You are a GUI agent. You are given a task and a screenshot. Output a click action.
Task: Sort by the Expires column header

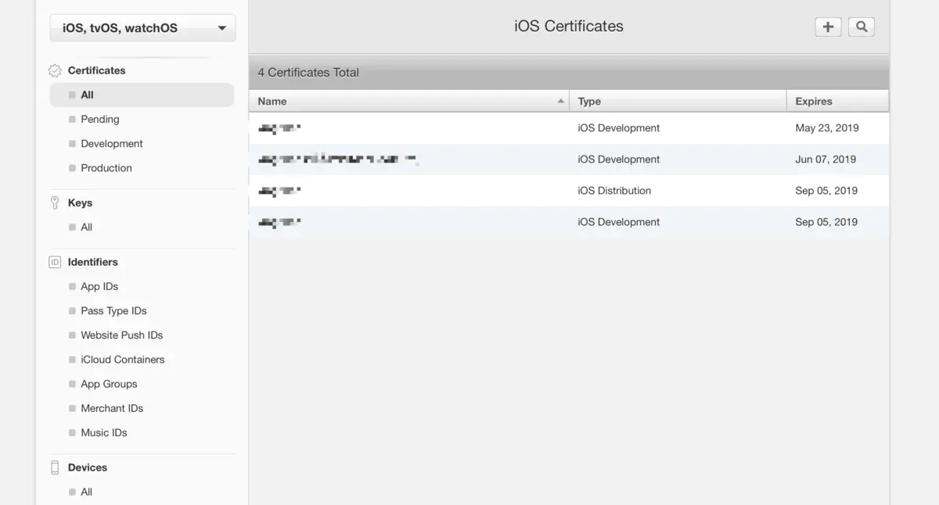point(838,102)
